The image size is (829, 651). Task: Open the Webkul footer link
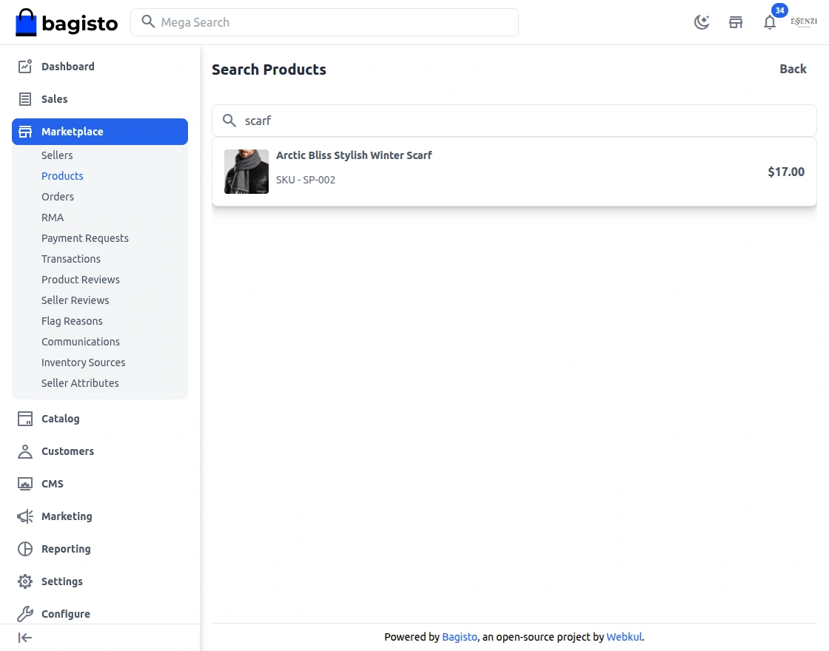coord(625,637)
